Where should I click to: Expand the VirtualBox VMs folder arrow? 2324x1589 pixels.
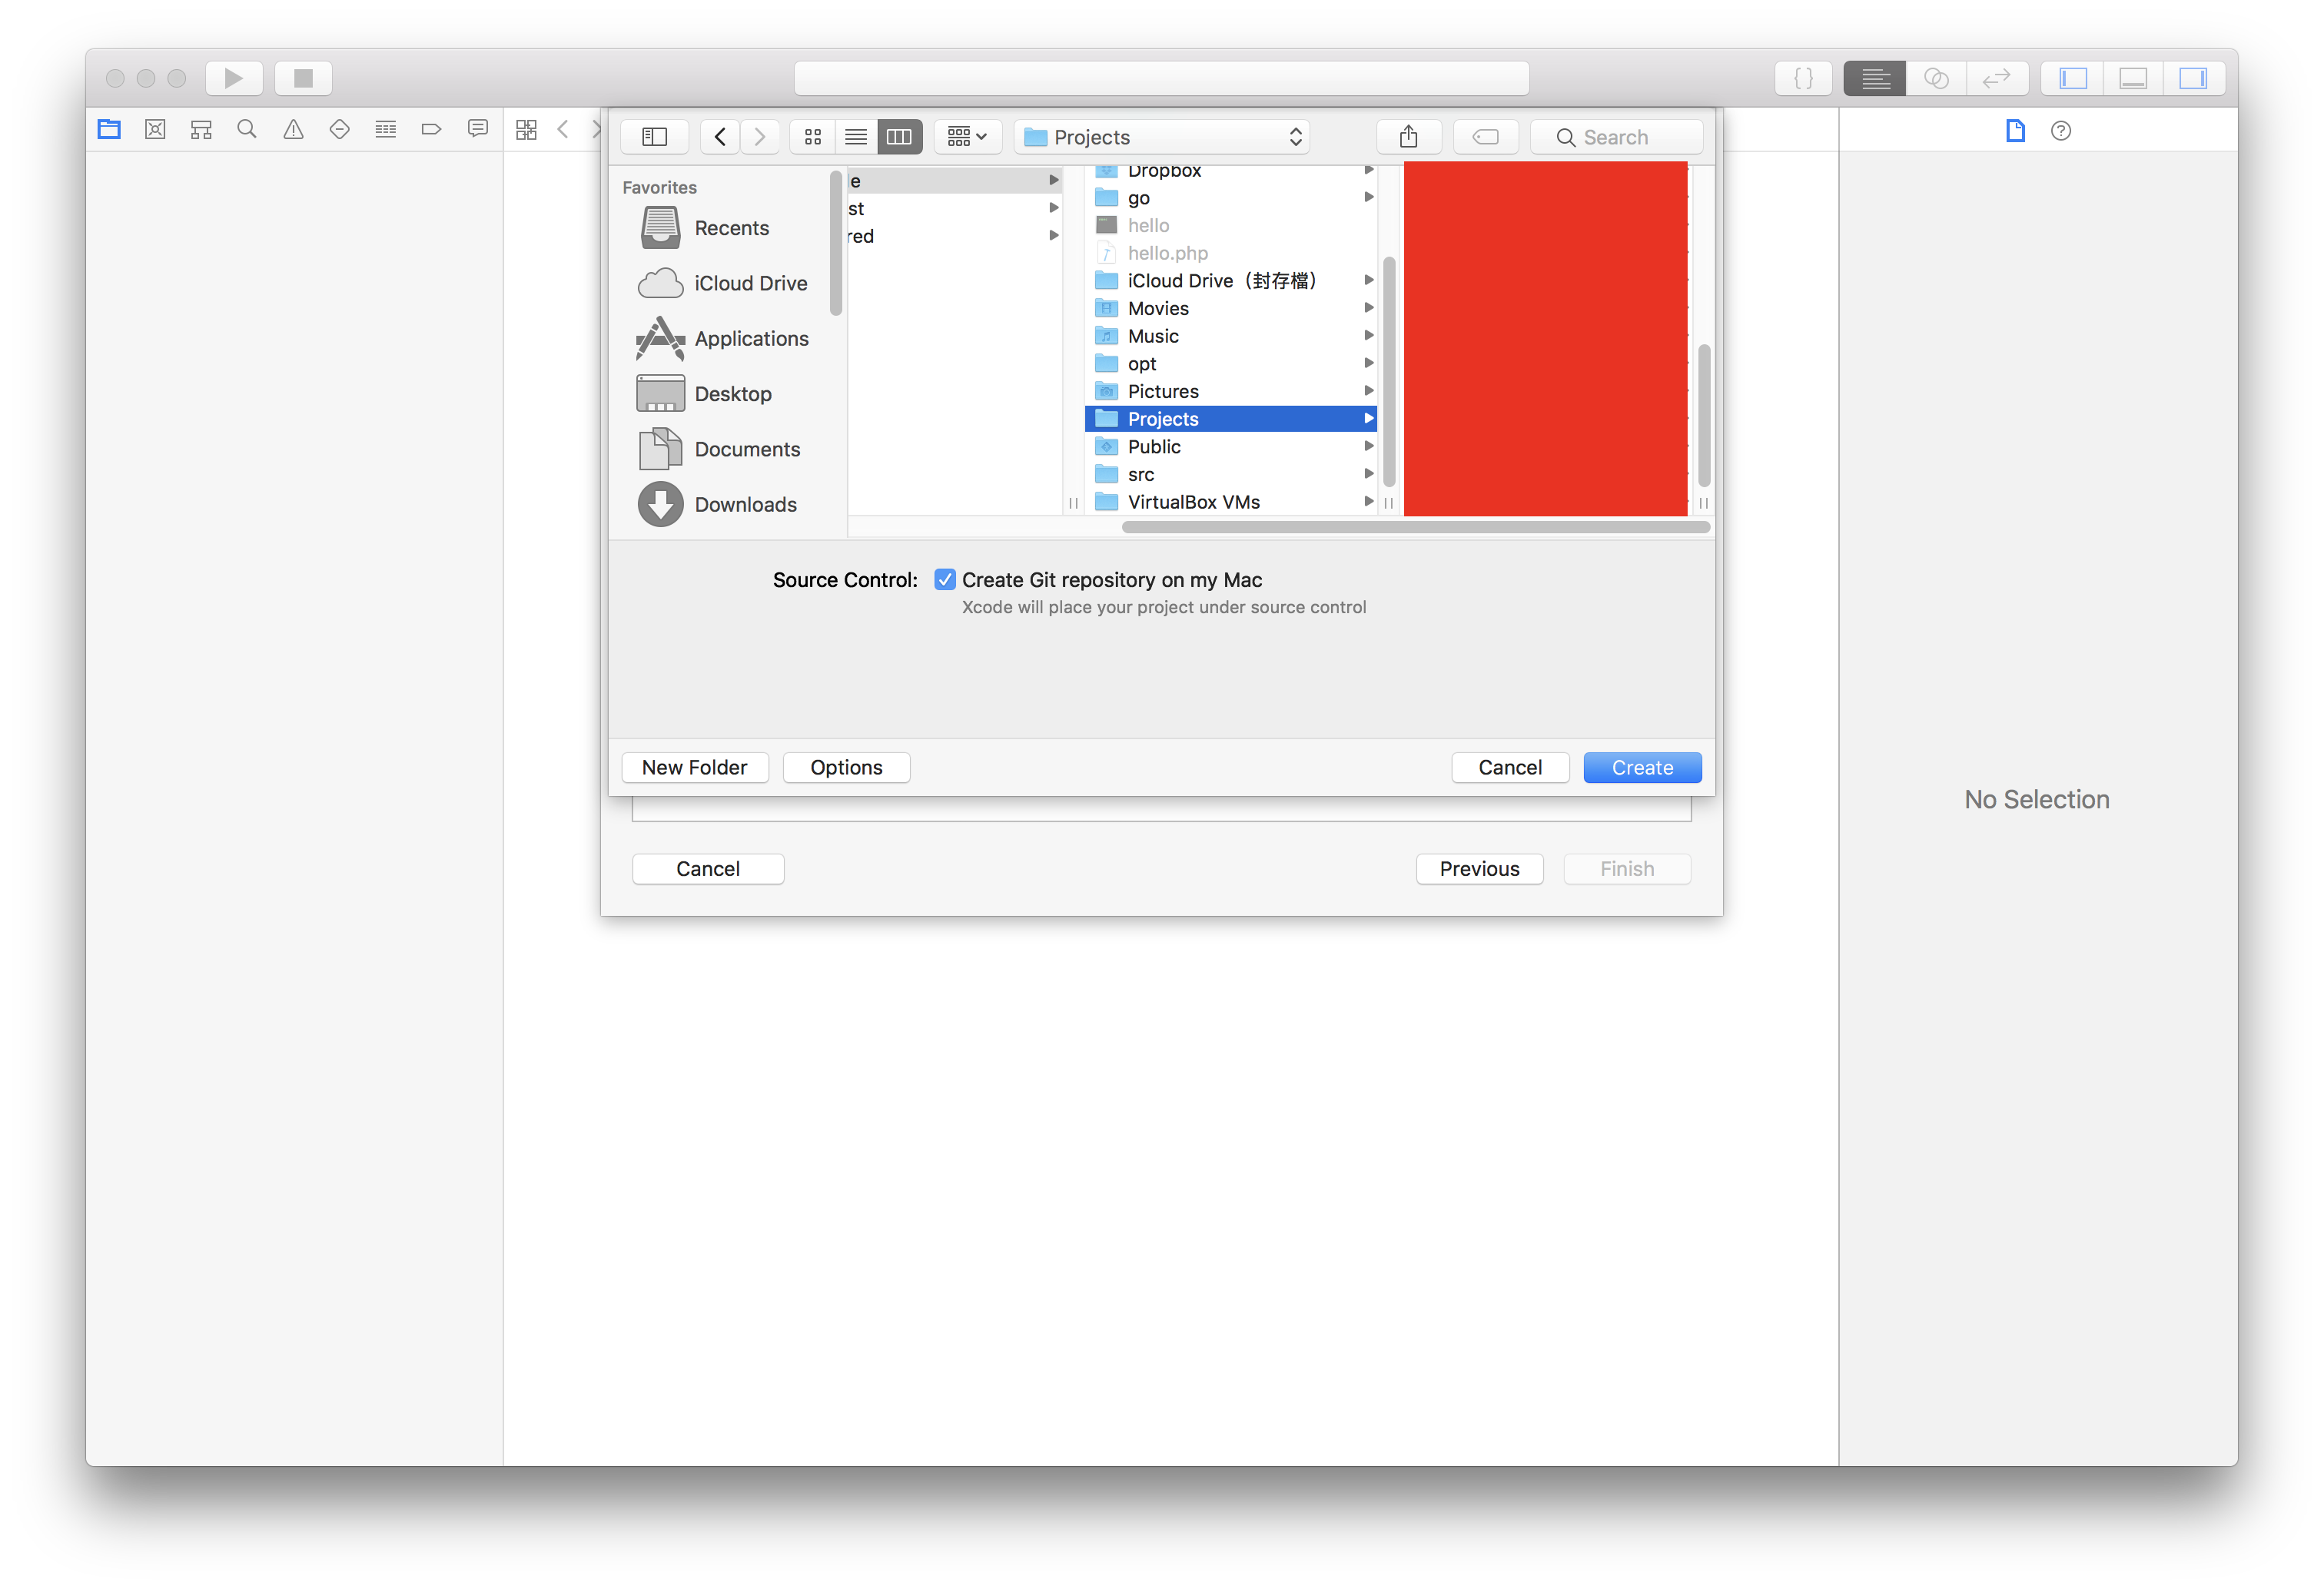tap(1368, 502)
